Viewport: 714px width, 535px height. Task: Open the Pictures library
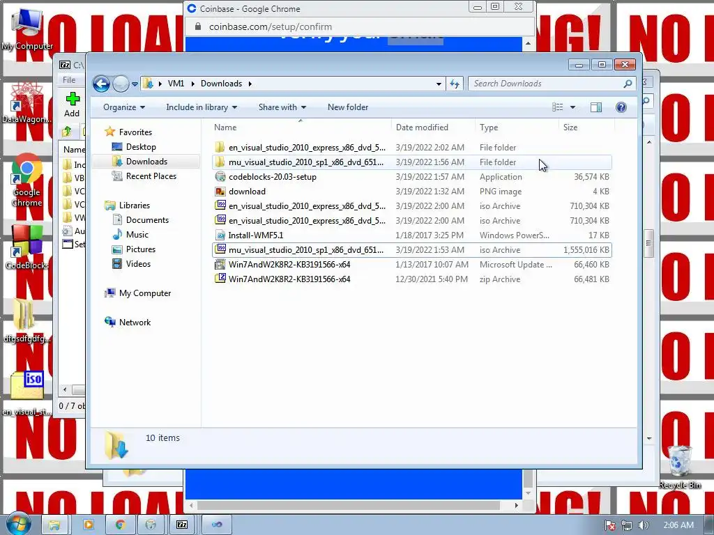pos(141,249)
